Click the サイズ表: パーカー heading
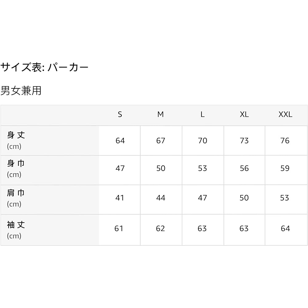 45,67
